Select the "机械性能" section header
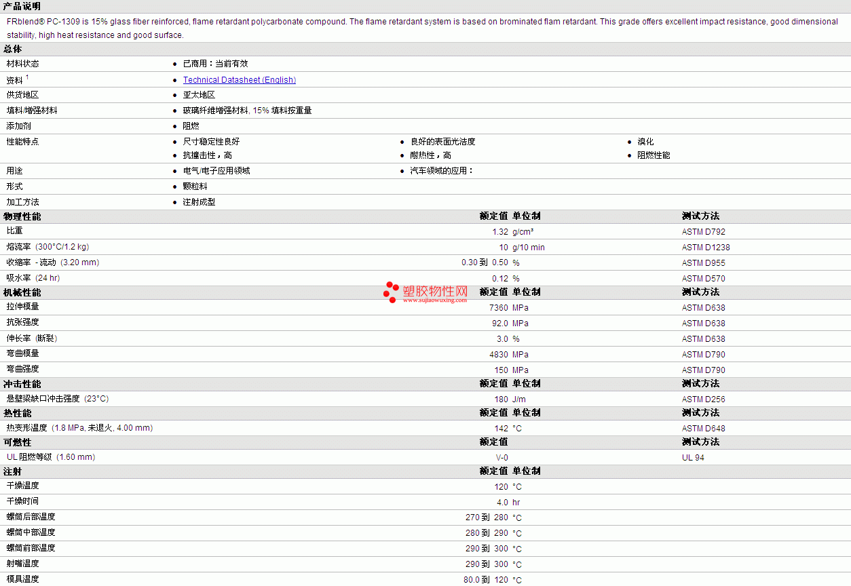This screenshot has height=586, width=851. point(22,292)
